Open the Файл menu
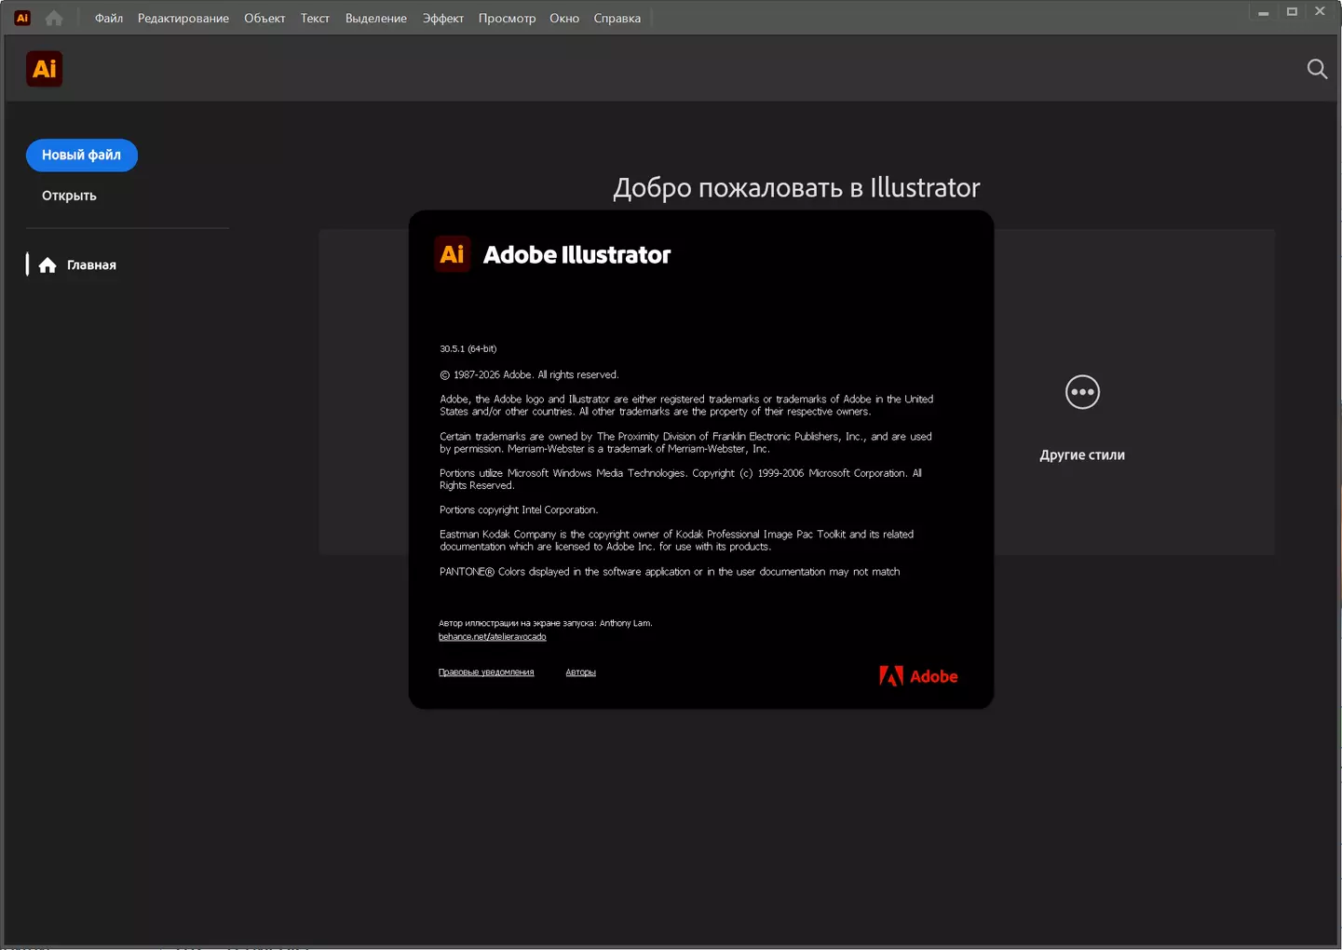Image resolution: width=1342 pixels, height=950 pixels. click(x=109, y=18)
